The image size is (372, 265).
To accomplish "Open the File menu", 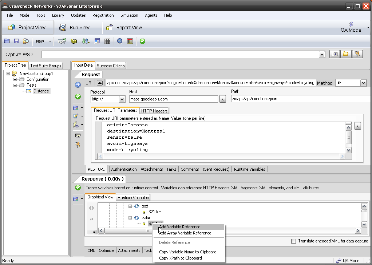I will (x=10, y=15).
